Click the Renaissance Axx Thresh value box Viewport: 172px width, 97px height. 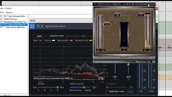tap(107, 24)
